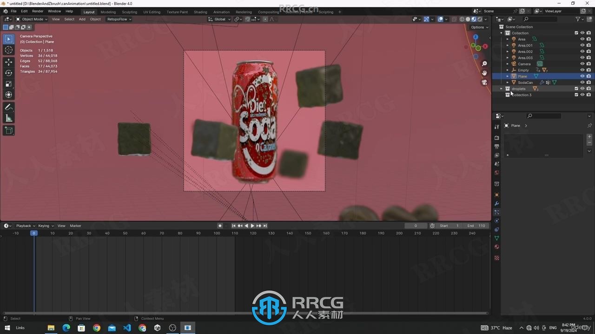Image resolution: width=595 pixels, height=334 pixels.
Task: Select the Scale tool
Action: coord(9,84)
